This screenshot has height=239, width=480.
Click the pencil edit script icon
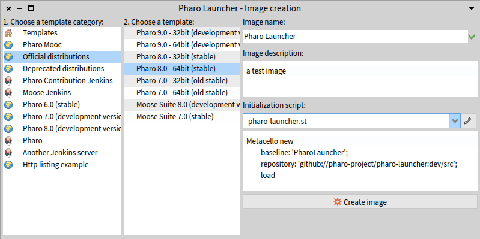click(x=468, y=121)
